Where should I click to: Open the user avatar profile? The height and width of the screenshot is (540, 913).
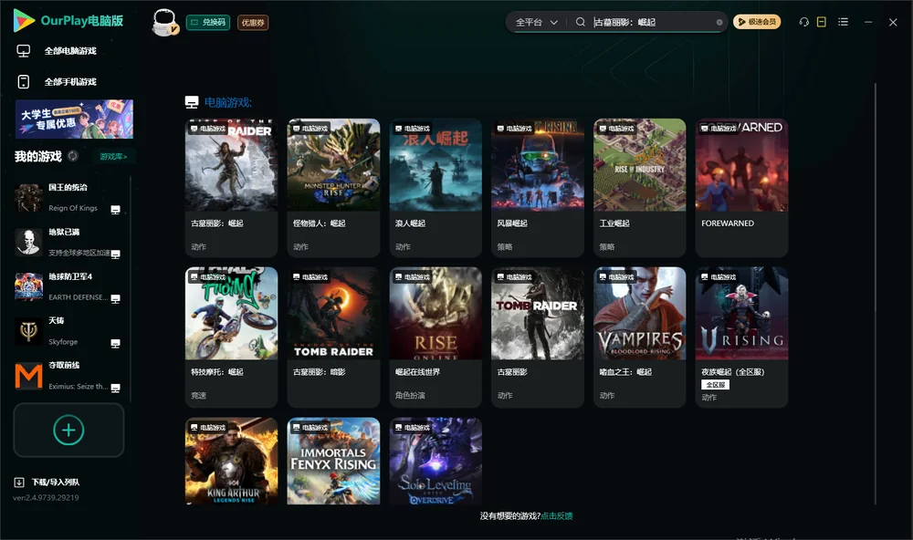point(164,23)
